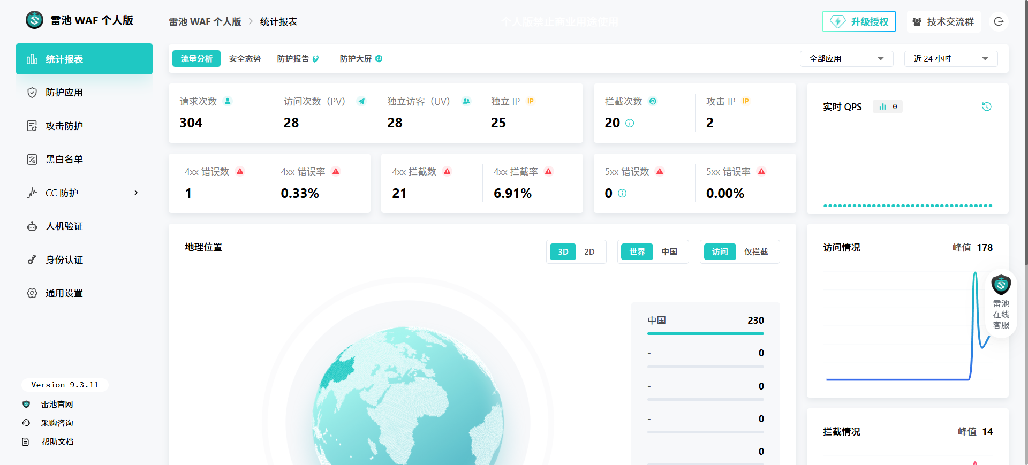Open the 雷池在线客服 support widget
Image resolution: width=1028 pixels, height=465 pixels.
pos(1001,303)
